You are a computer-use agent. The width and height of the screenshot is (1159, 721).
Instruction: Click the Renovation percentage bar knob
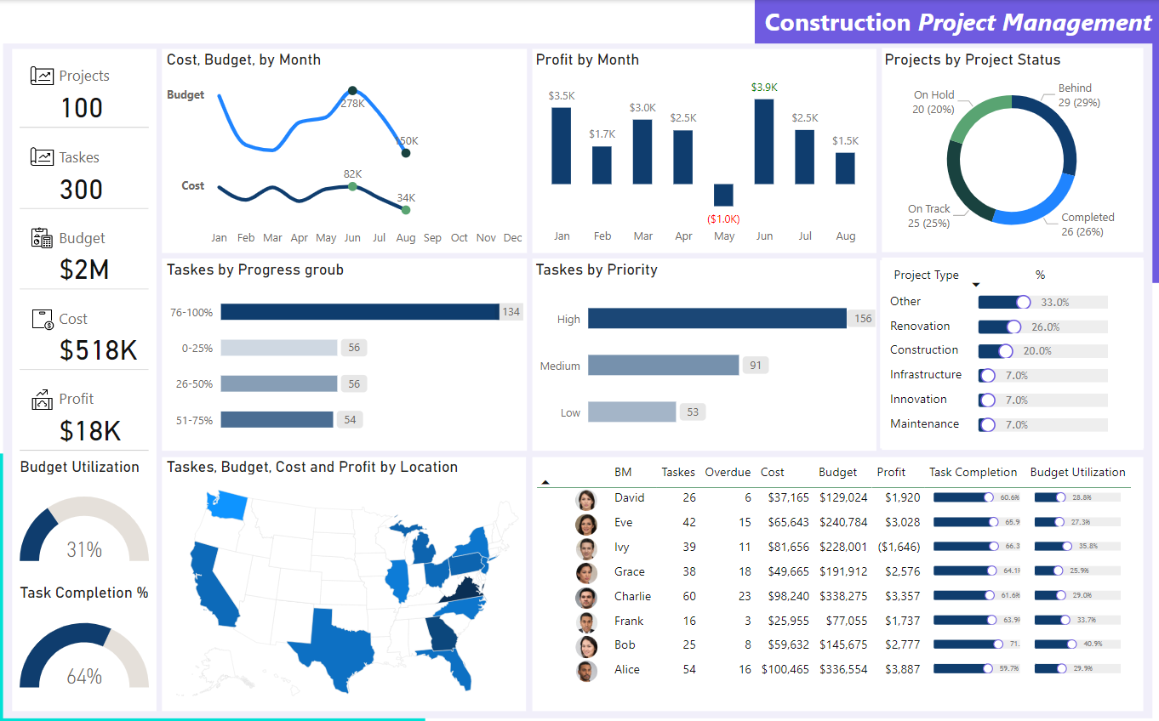point(1013,326)
